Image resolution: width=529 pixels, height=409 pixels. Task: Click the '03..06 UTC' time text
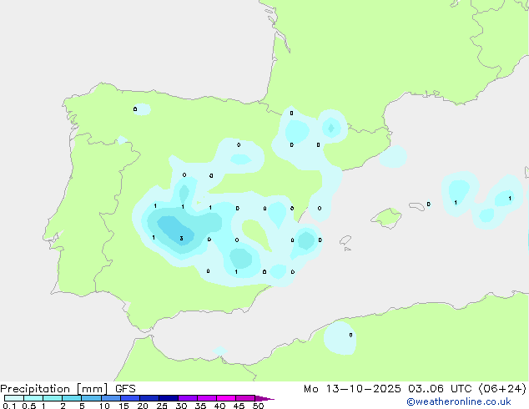pos(440,389)
